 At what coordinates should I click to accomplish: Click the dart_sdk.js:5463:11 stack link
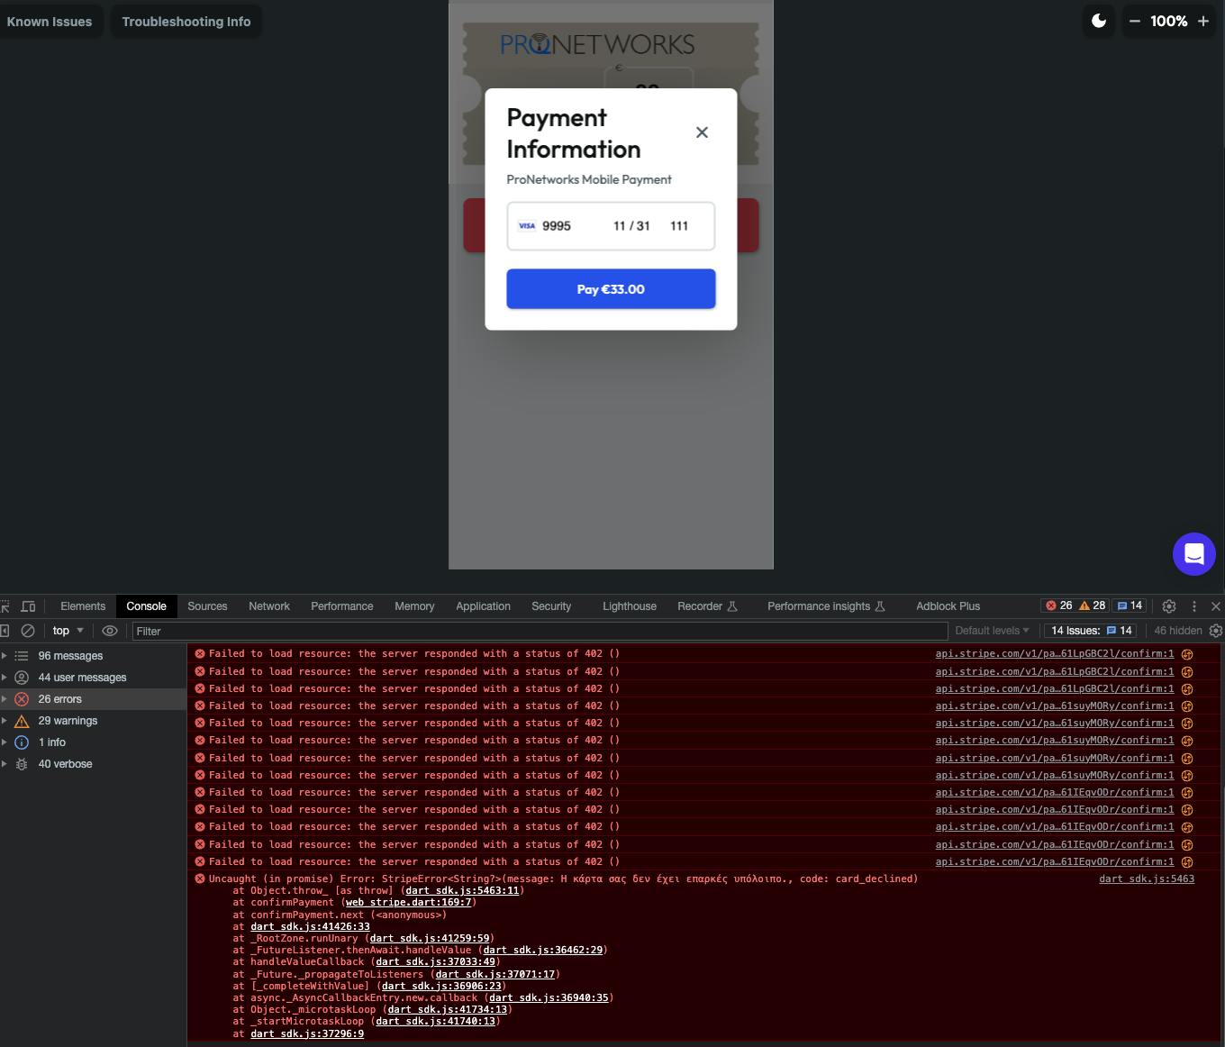(x=462, y=890)
